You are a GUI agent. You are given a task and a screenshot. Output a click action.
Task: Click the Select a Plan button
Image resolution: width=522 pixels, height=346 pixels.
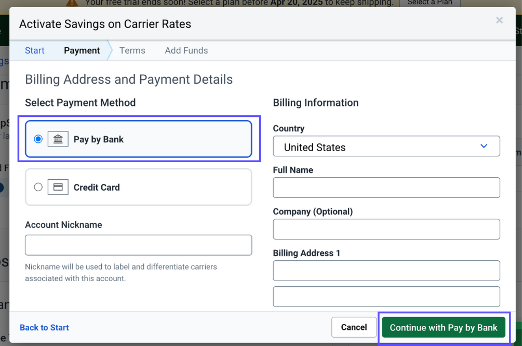pos(430,3)
